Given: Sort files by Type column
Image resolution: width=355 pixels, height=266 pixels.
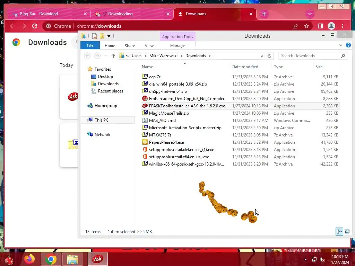Looking at the screenshot, I should pos(278,67).
